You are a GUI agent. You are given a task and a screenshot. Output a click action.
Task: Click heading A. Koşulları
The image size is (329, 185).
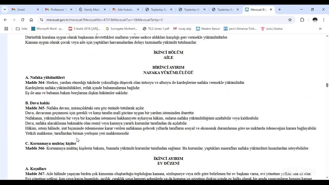click(x=36, y=169)
